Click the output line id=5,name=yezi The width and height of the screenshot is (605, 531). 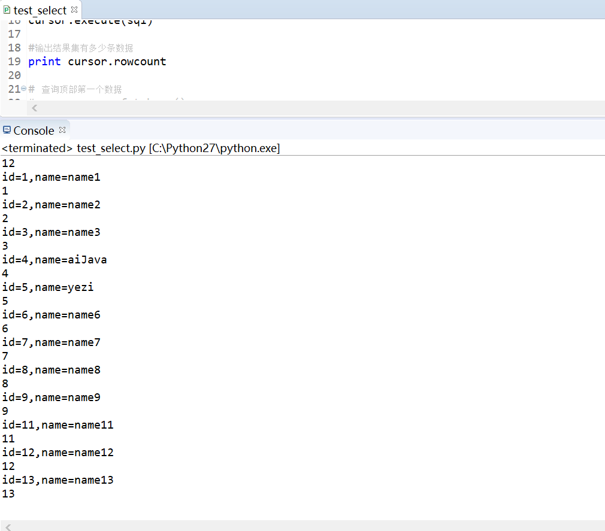pyautogui.click(x=48, y=287)
